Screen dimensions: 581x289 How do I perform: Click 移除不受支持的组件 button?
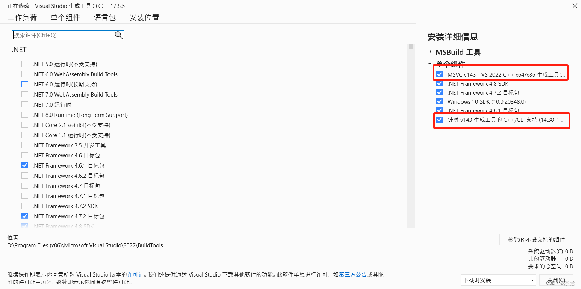pyautogui.click(x=536, y=239)
